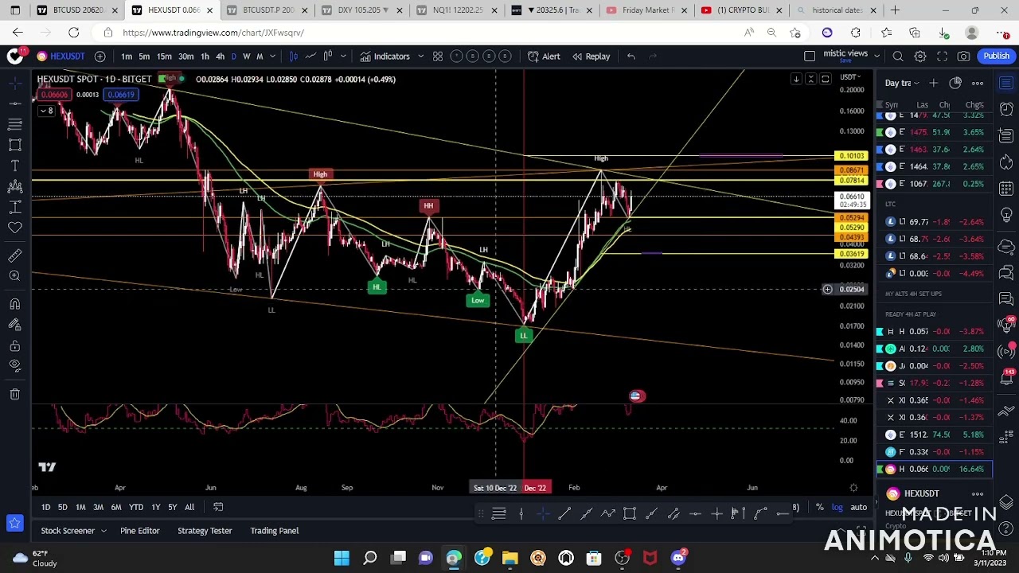Open the Day tra watchlist dropdown
The image size is (1019, 573).
(903, 83)
